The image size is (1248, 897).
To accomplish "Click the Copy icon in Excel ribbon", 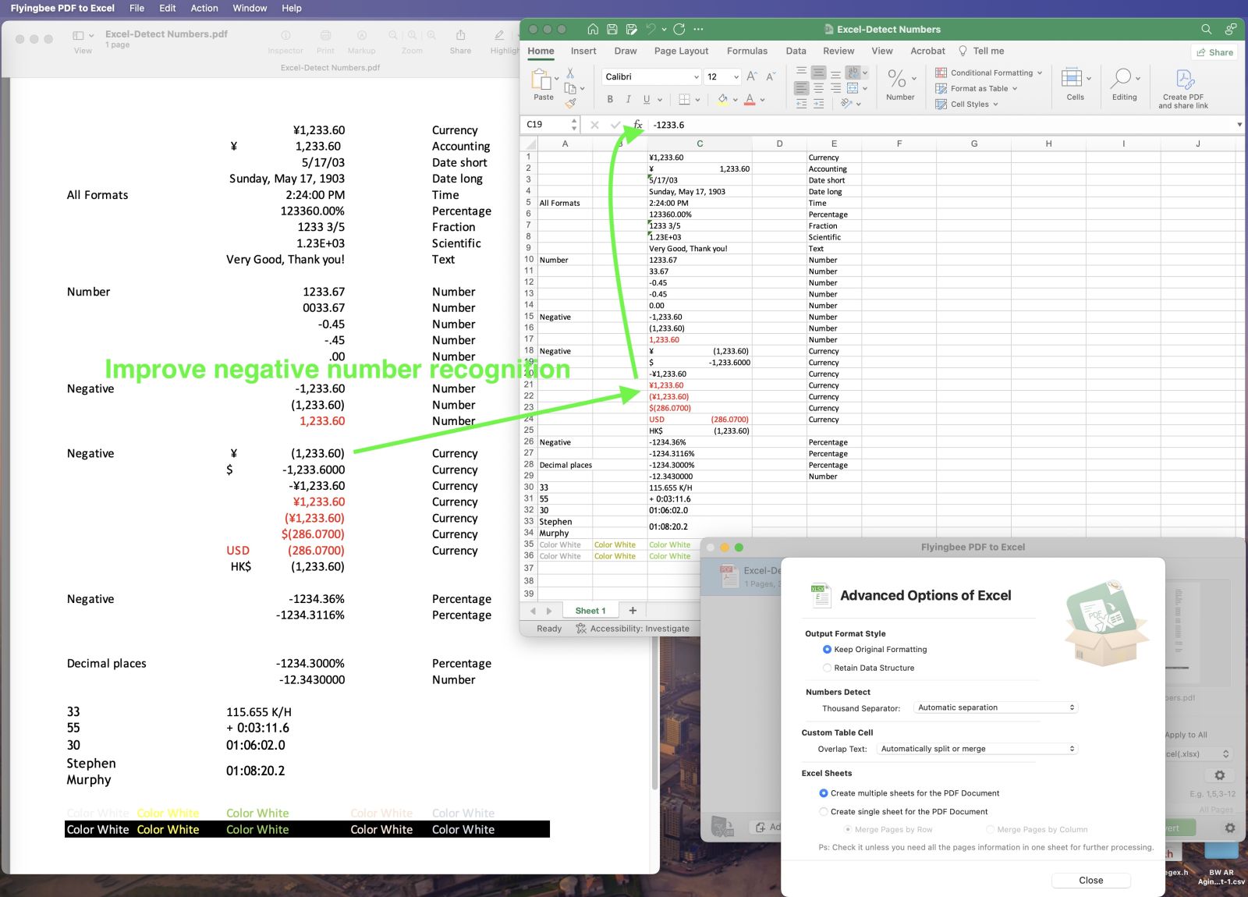I will [x=570, y=88].
